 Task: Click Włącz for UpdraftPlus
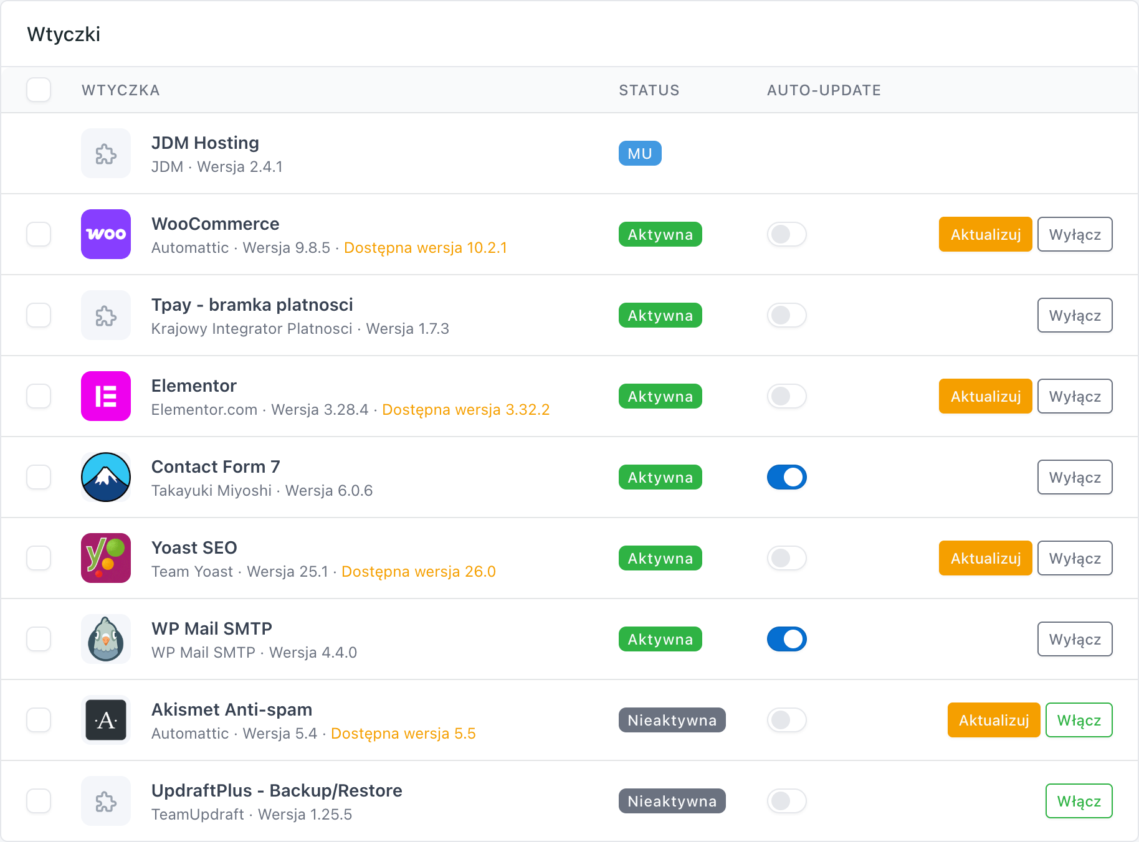(x=1079, y=801)
